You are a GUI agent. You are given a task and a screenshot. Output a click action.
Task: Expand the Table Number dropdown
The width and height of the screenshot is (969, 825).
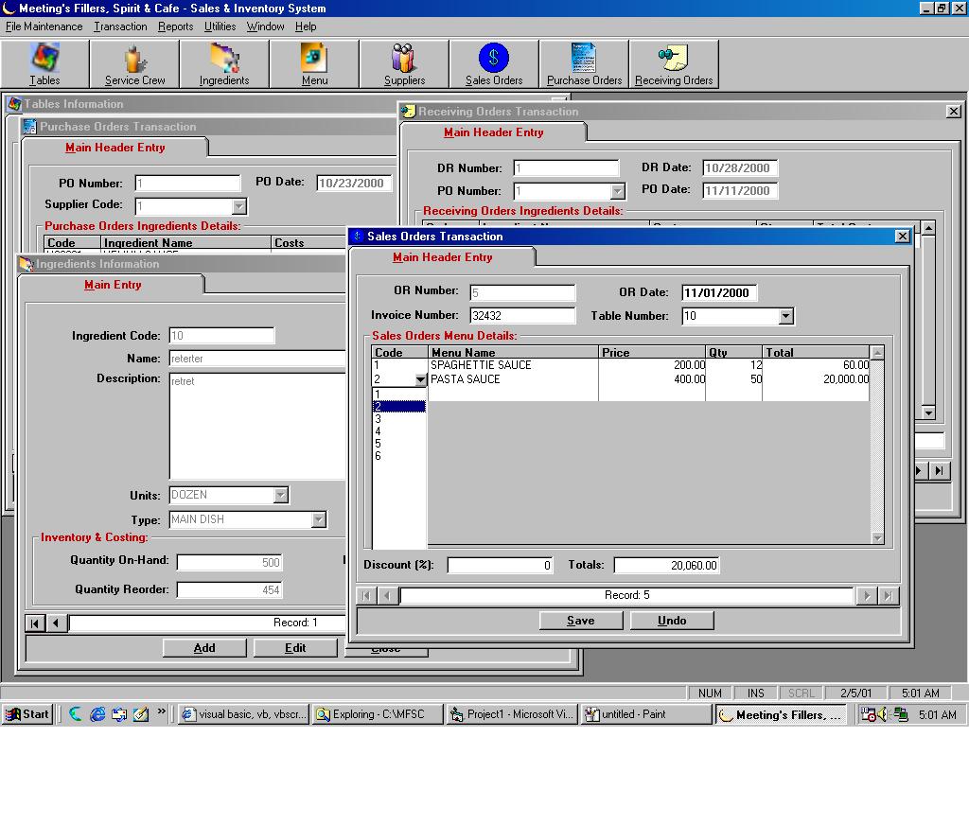coord(785,316)
